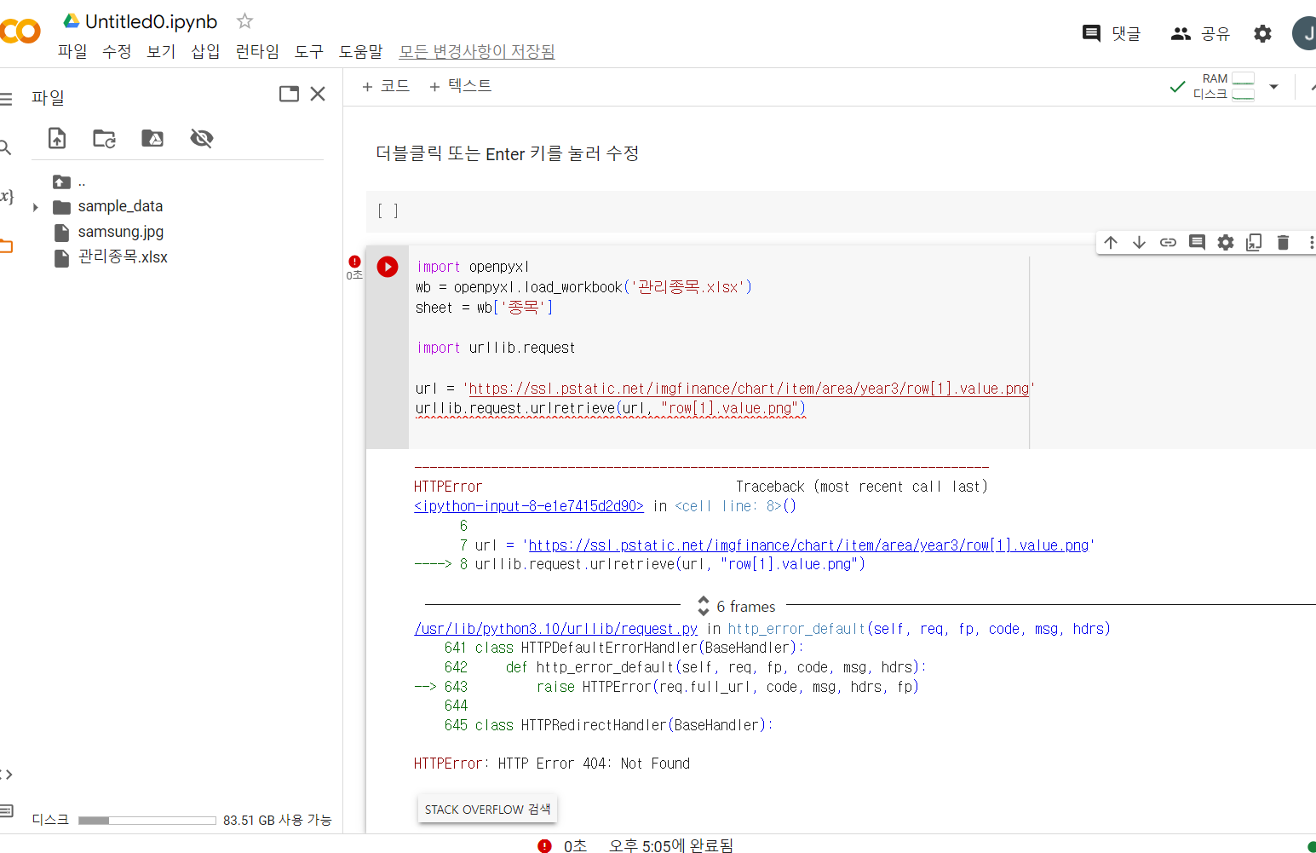1316x853 pixels.
Task: Click the text cell to edit
Action: [508, 153]
